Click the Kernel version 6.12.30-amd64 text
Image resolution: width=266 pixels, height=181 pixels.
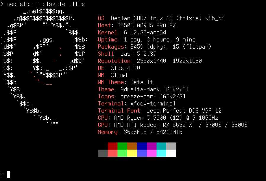point(145,32)
